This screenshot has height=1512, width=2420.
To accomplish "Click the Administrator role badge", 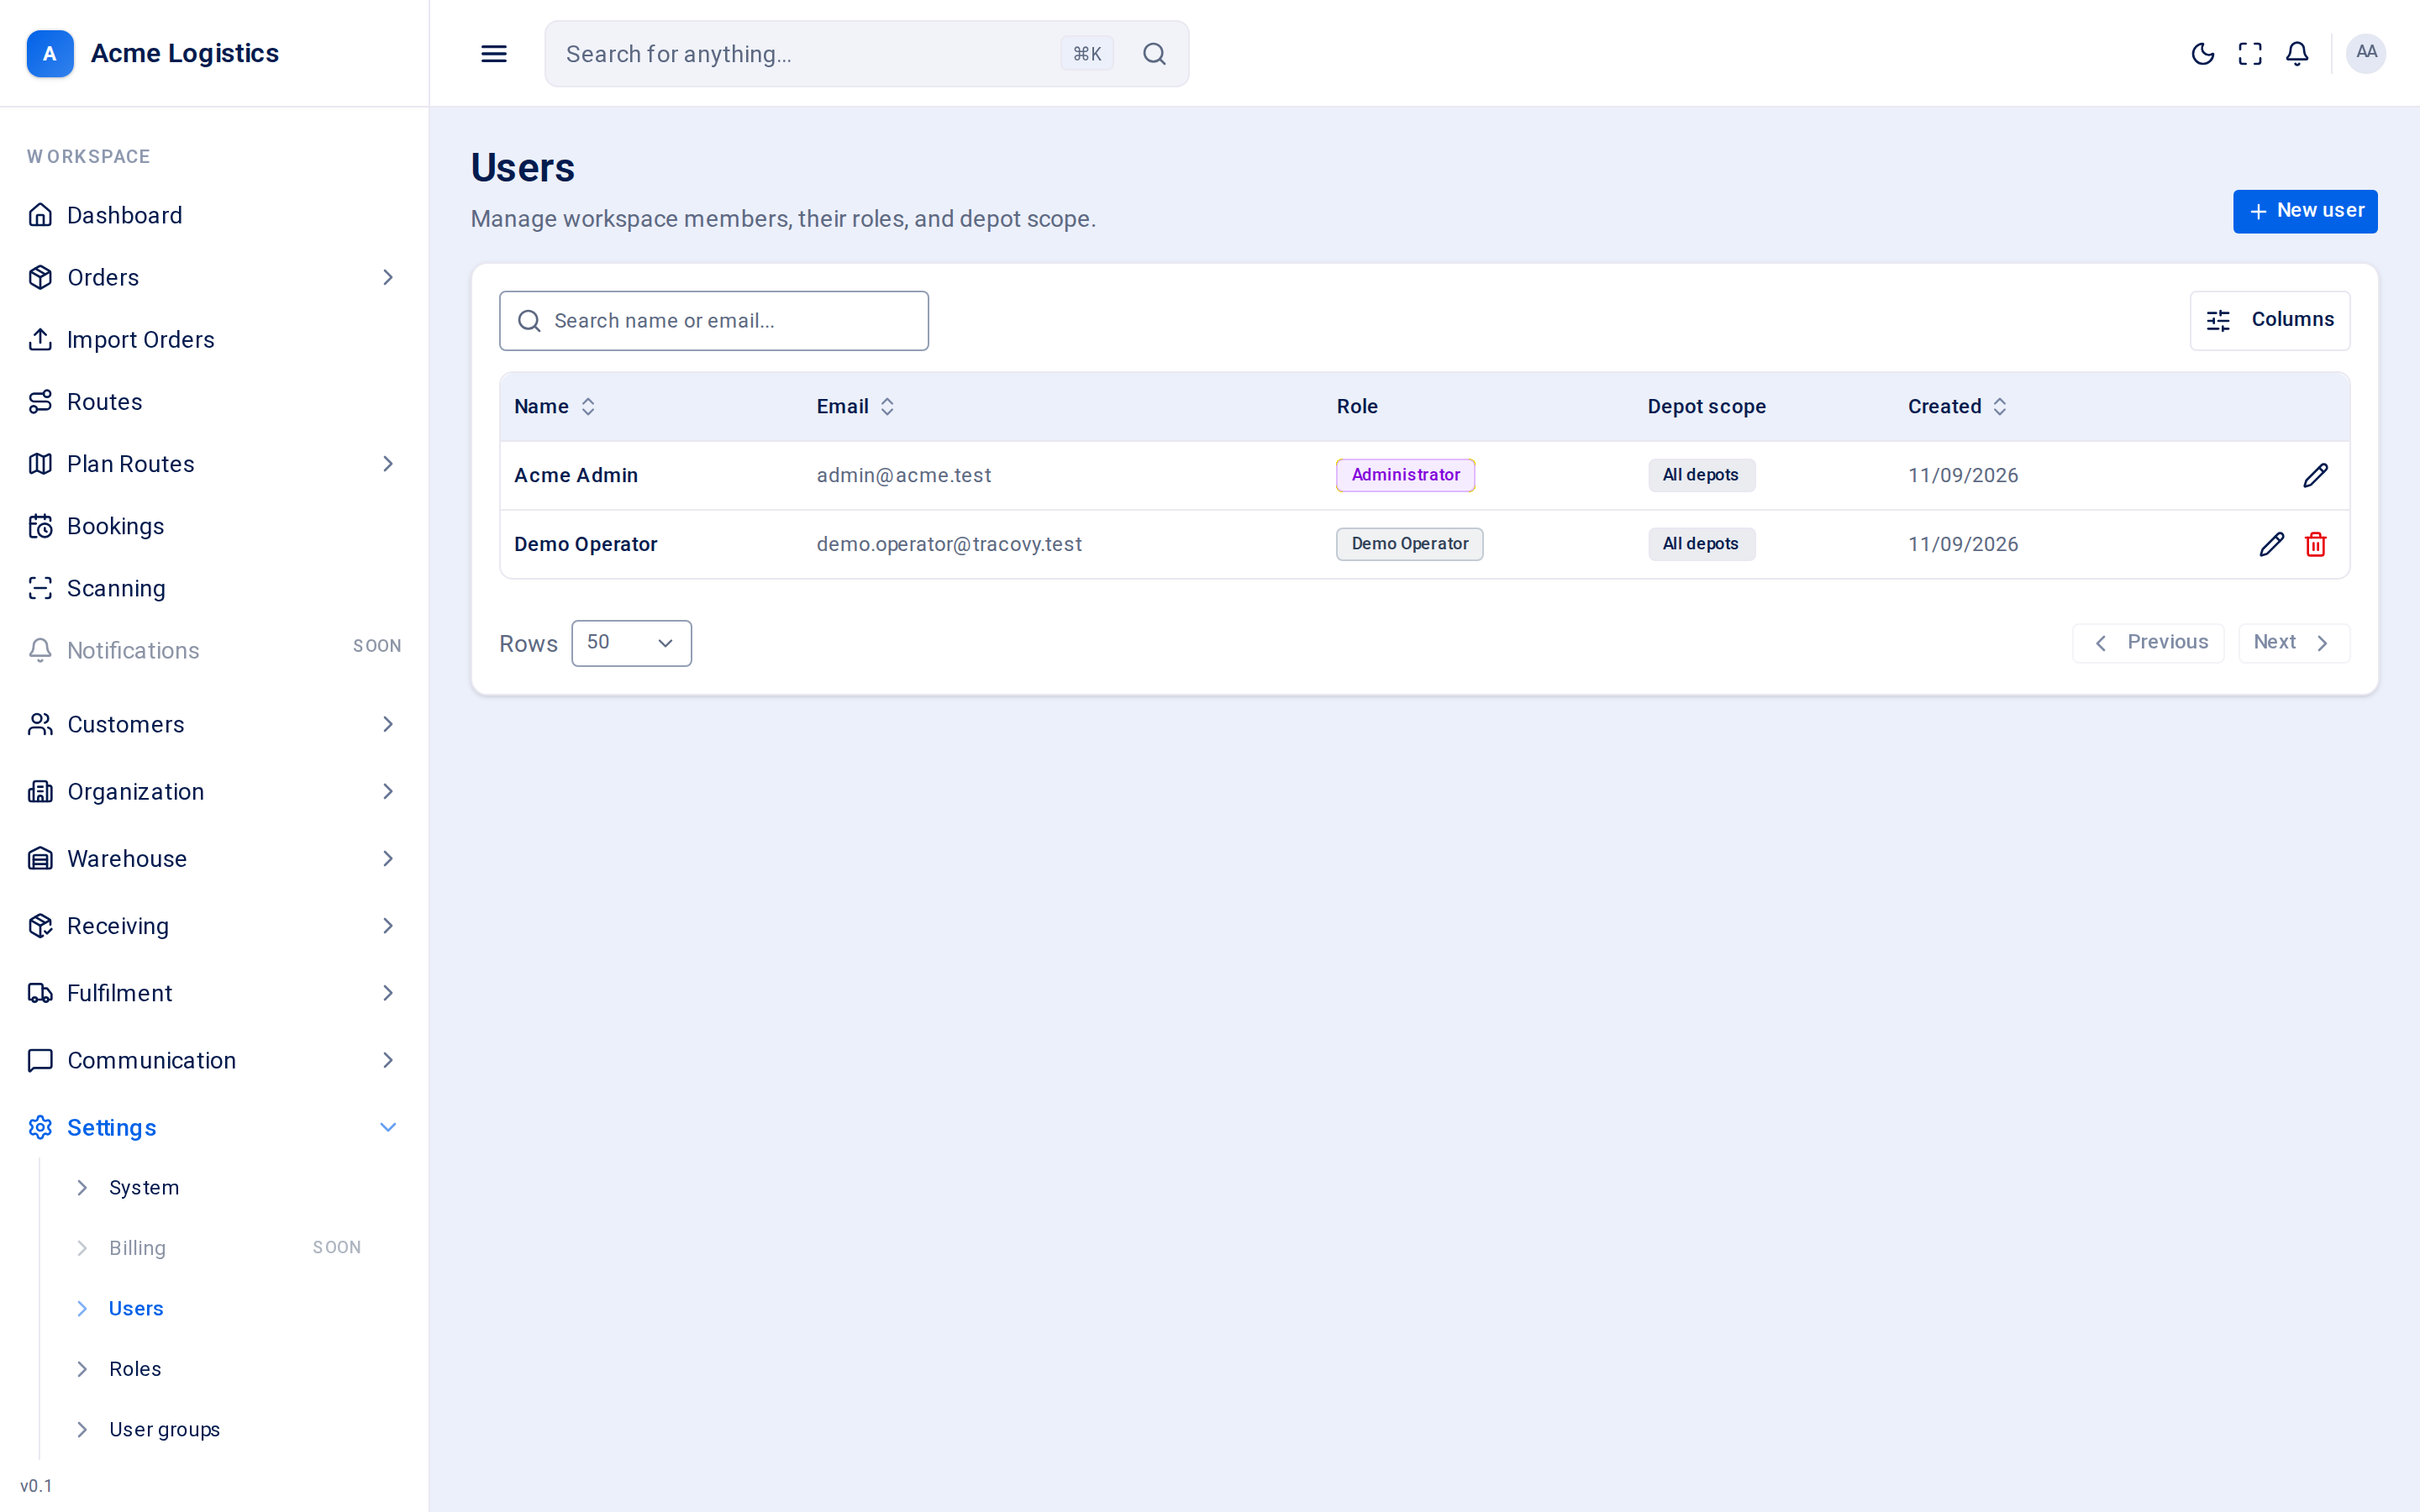I will (1405, 475).
